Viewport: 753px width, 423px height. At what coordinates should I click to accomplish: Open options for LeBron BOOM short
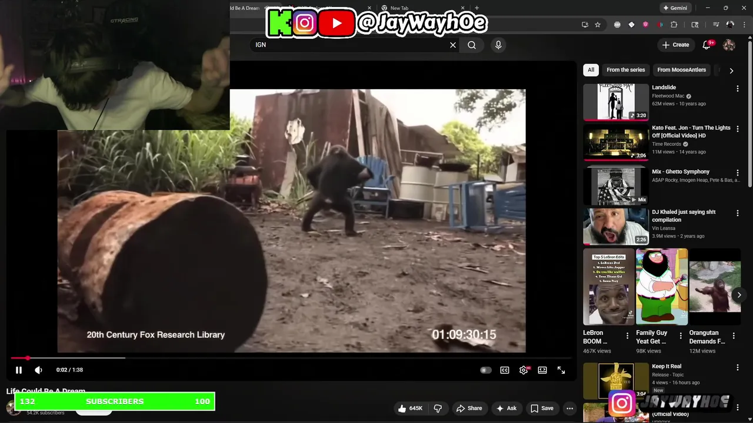click(x=627, y=336)
